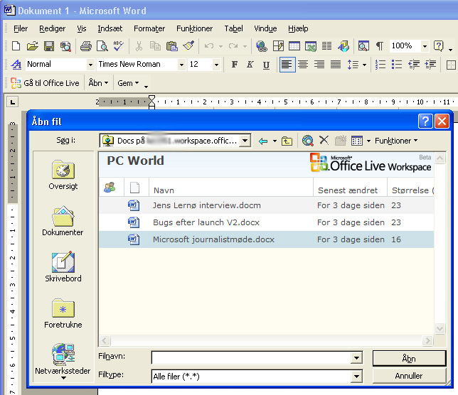Expand the Times New Roman font dropdown
The image size is (458, 395).
[x=181, y=65]
